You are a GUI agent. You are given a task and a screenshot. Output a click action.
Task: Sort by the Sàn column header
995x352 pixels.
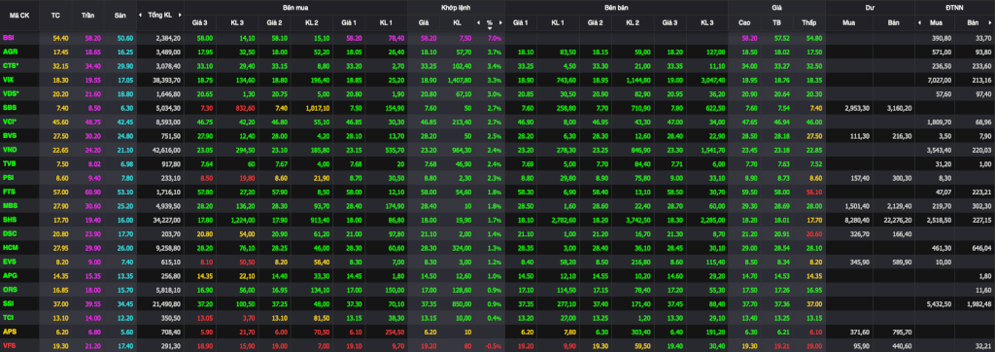120,15
